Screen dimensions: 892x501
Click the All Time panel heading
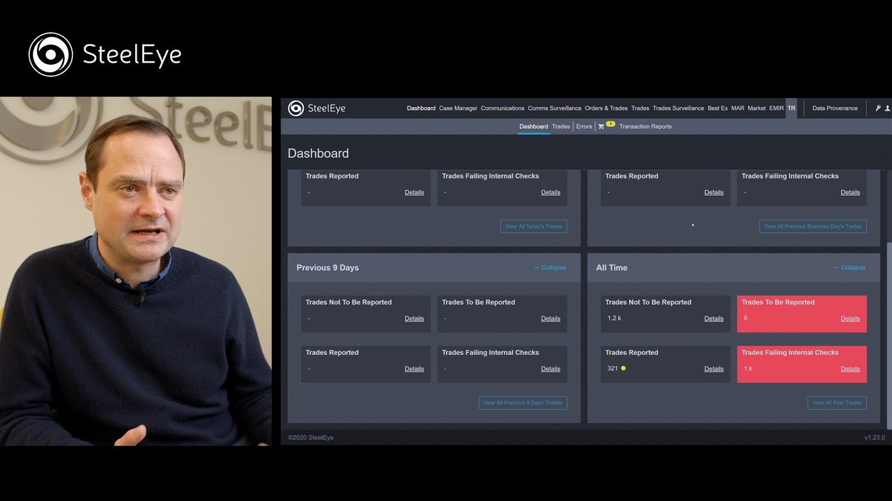(x=612, y=268)
